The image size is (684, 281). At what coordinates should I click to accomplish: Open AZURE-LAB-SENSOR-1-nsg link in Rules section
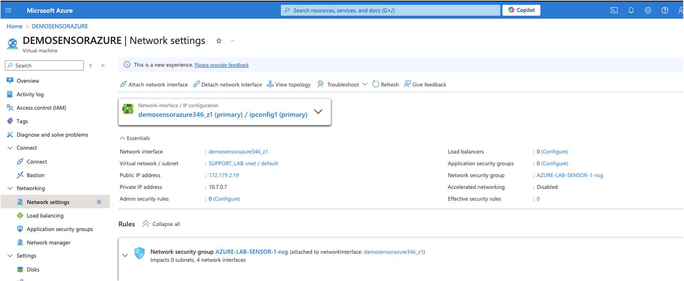tap(251, 252)
